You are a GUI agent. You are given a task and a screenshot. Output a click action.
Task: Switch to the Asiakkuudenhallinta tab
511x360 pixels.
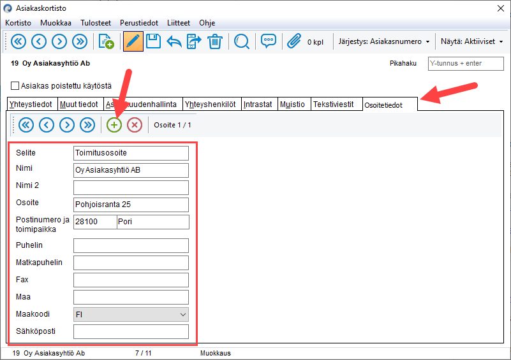tap(143, 104)
